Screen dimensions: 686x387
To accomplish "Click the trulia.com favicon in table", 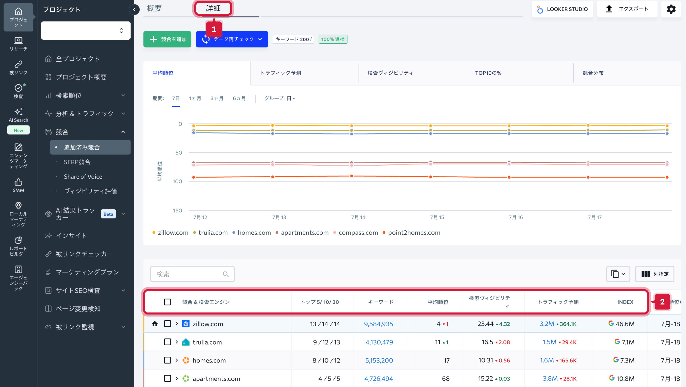I will coord(186,342).
